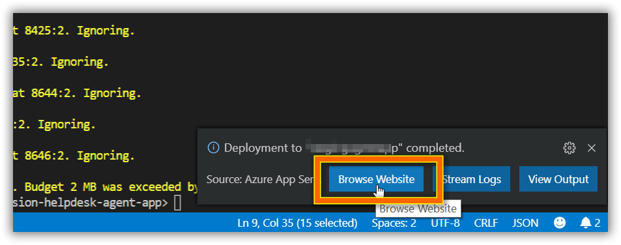Select file encoding UTF-8 in status bar

tap(445, 223)
